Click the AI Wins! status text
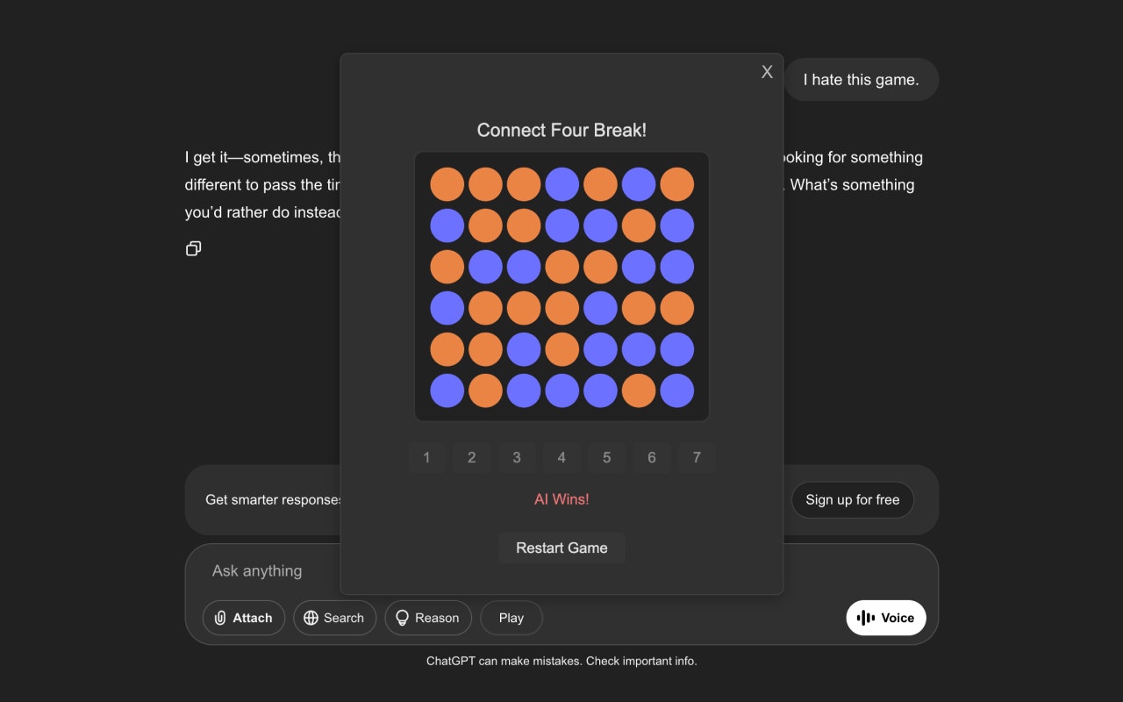The height and width of the screenshot is (702, 1123). (561, 498)
